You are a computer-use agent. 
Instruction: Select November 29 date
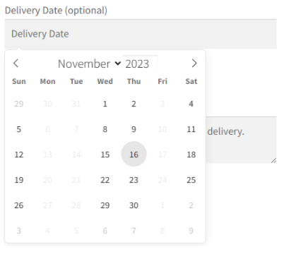[x=105, y=205]
